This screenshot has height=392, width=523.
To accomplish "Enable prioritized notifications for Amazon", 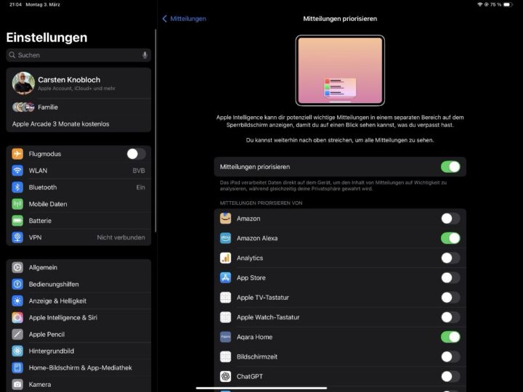I will coord(450,219).
